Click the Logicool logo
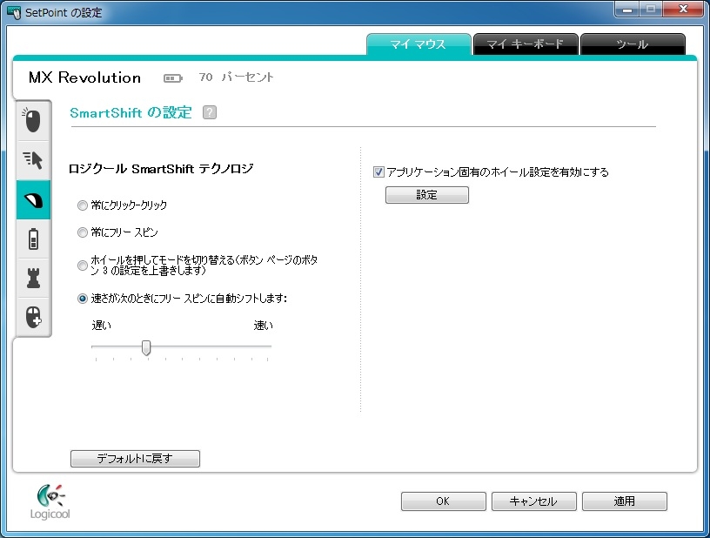Viewport: 710px width, 538px height. click(x=50, y=501)
